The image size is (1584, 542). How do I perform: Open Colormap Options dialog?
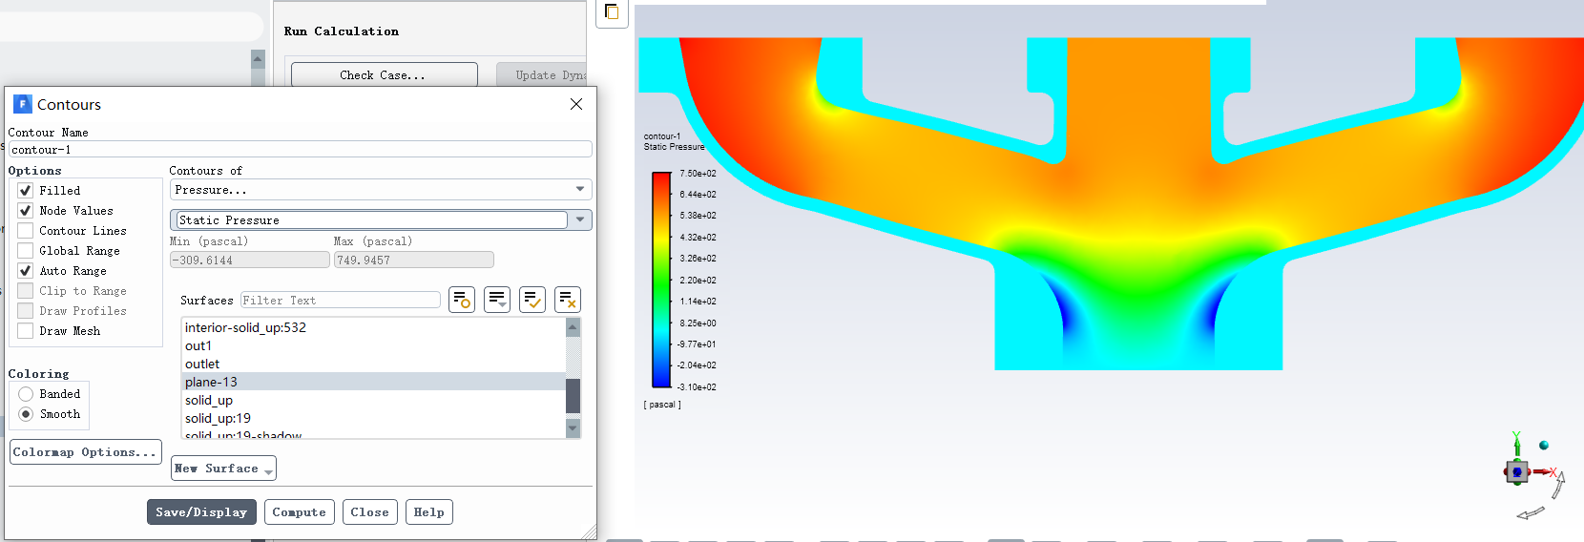click(x=86, y=452)
